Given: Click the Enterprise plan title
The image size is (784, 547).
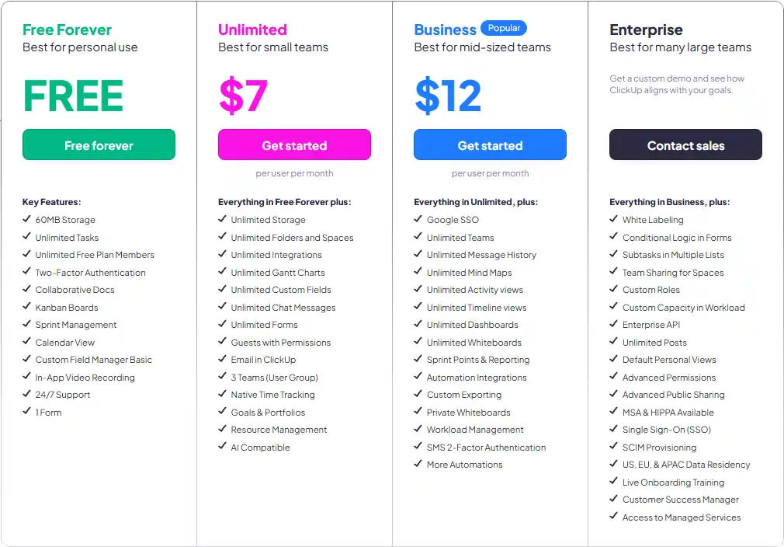Looking at the screenshot, I should click(647, 30).
